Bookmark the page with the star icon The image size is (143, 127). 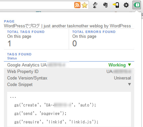84,5
